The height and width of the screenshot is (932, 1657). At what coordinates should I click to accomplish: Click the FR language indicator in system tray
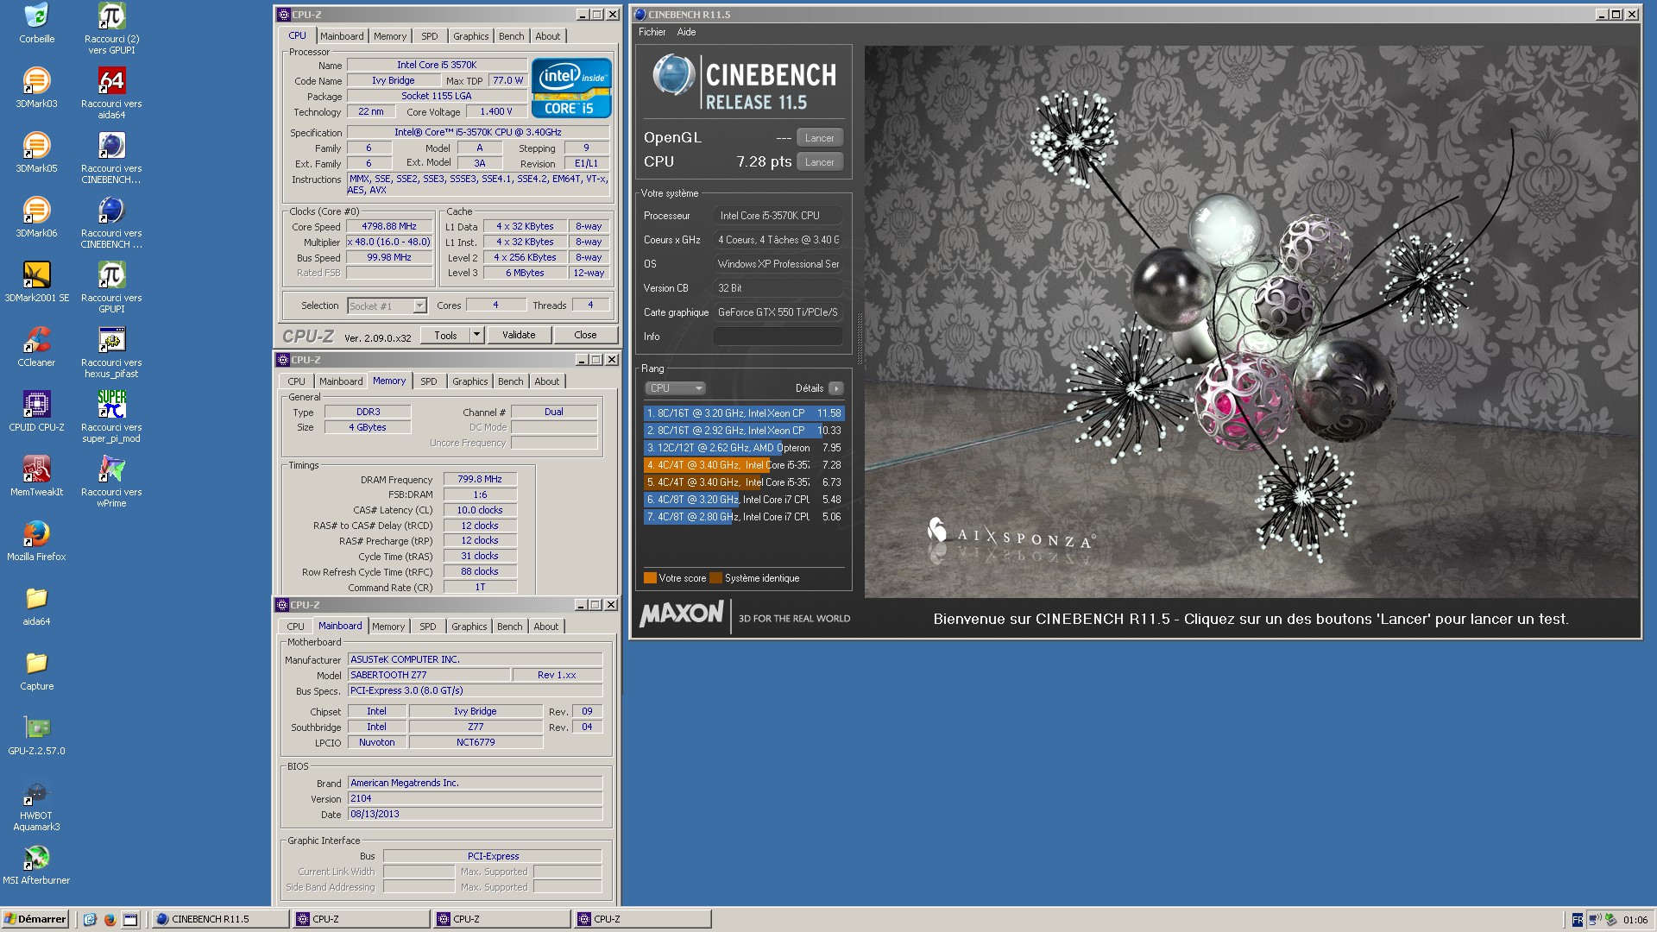[x=1577, y=920]
